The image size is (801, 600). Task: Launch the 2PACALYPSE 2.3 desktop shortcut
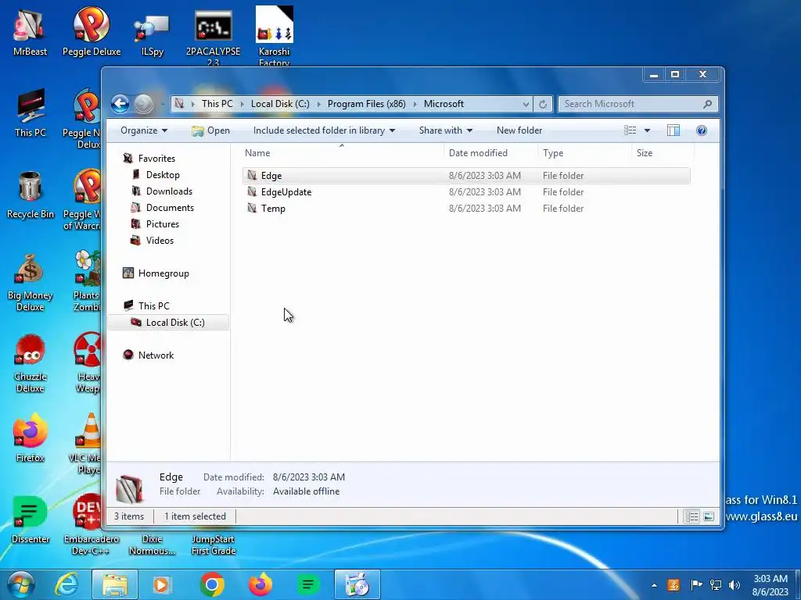(x=213, y=36)
